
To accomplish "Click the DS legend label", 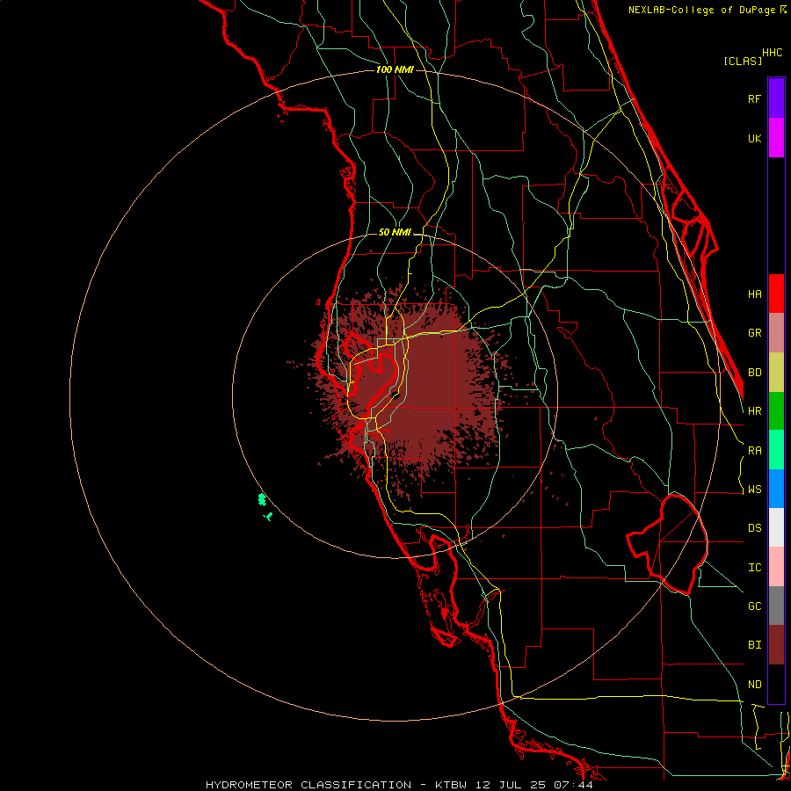I will [x=754, y=528].
